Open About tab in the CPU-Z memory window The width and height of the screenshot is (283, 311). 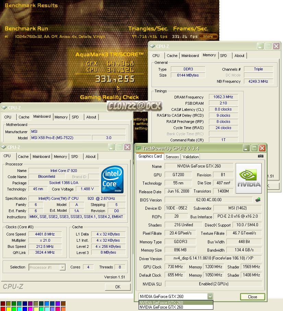click(239, 56)
